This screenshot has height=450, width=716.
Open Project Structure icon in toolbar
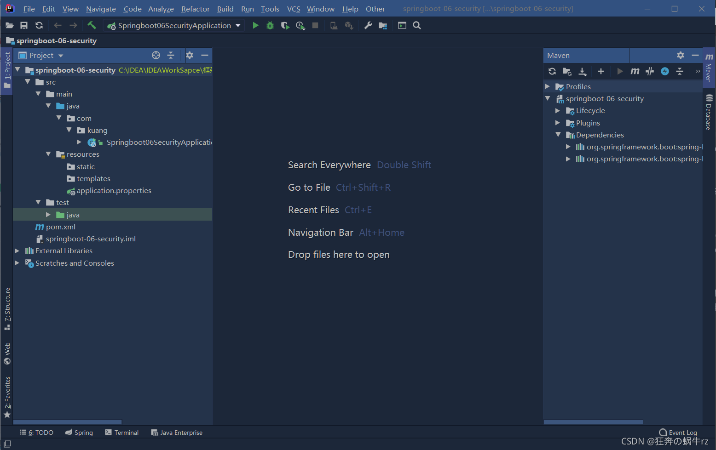(x=383, y=26)
